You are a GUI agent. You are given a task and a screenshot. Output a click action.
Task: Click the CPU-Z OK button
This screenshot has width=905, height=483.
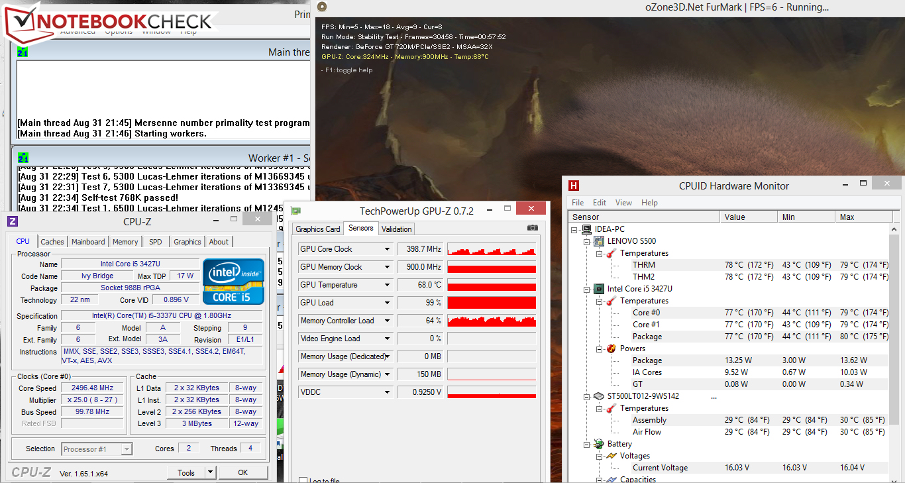coord(243,472)
